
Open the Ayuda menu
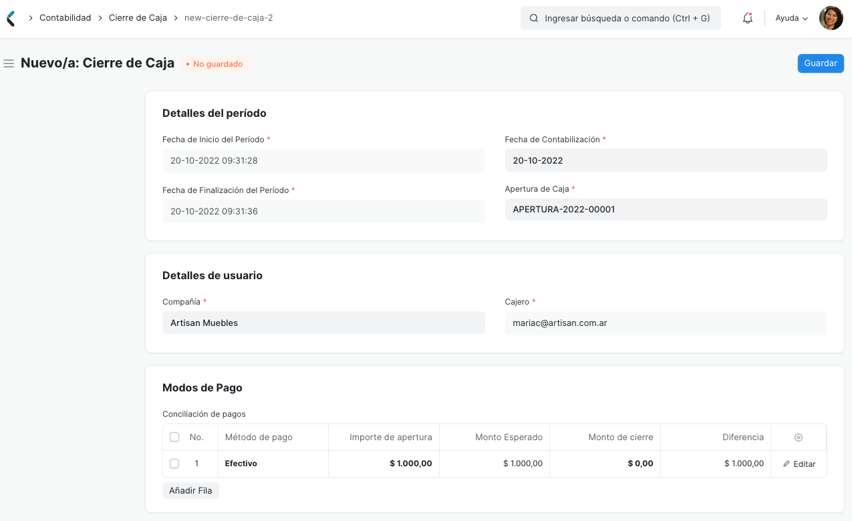tap(786, 18)
